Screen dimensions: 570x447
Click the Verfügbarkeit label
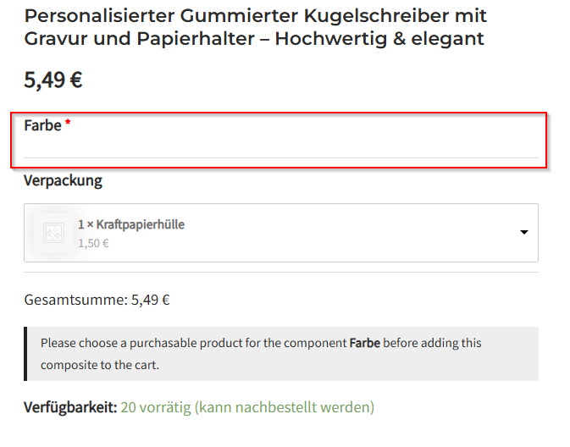coord(70,407)
